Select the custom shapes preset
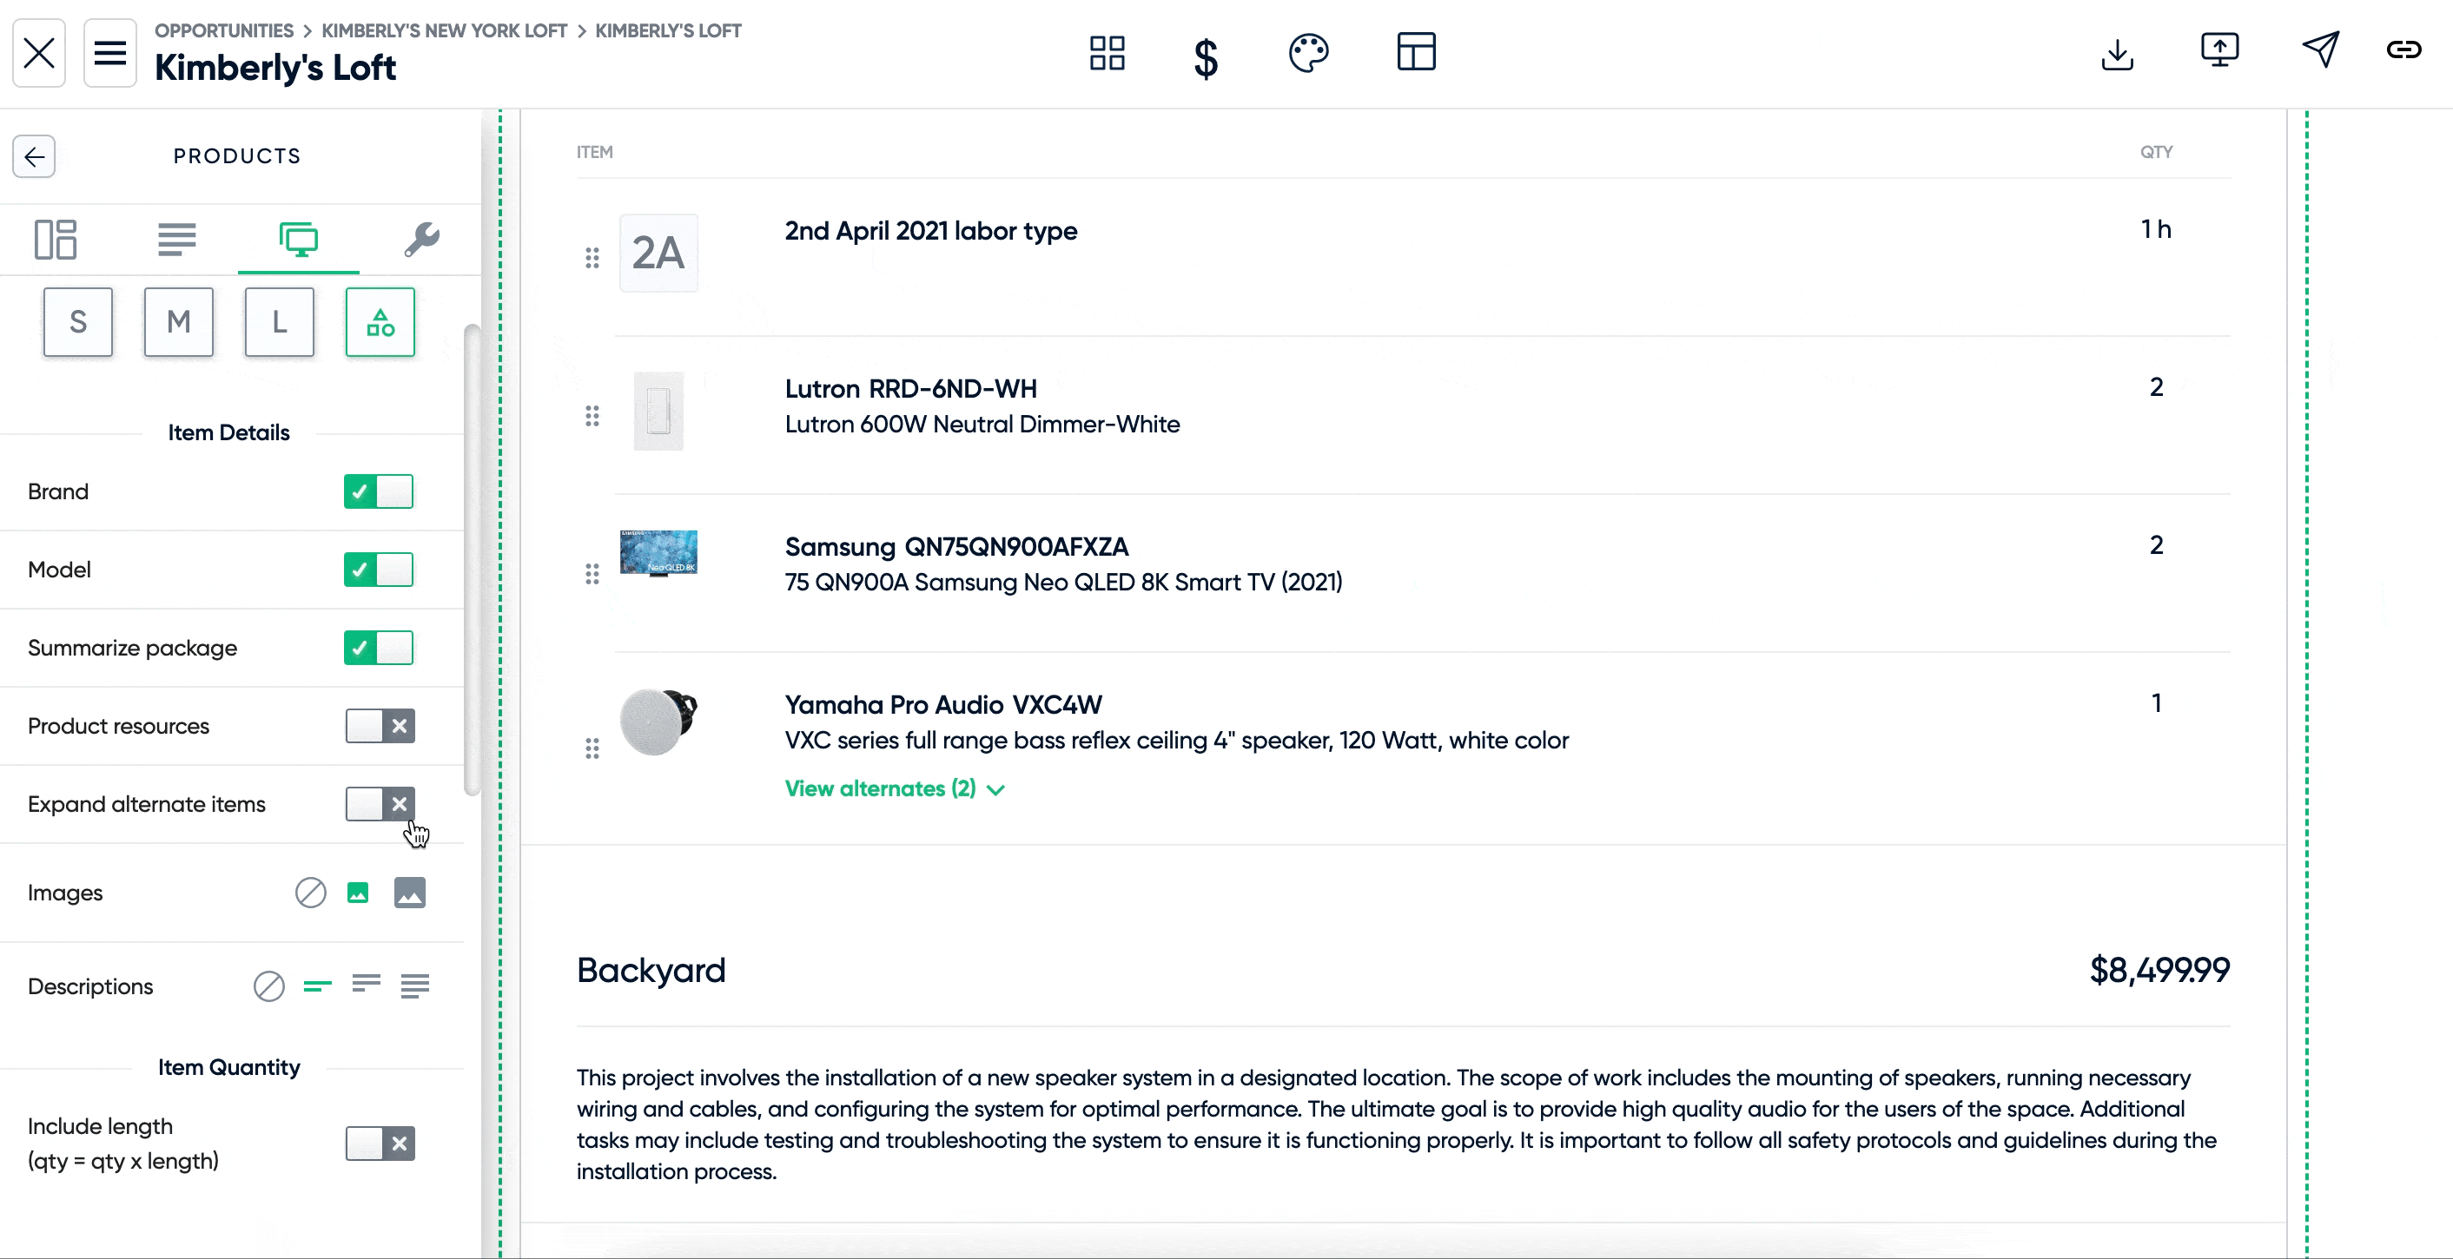 coord(380,321)
